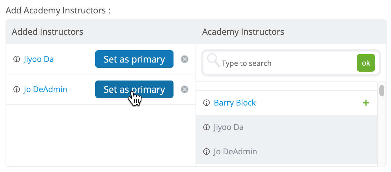Open Jo DeAdmin link in Added Instructors
This screenshot has width=391, height=172.
pyautogui.click(x=45, y=89)
